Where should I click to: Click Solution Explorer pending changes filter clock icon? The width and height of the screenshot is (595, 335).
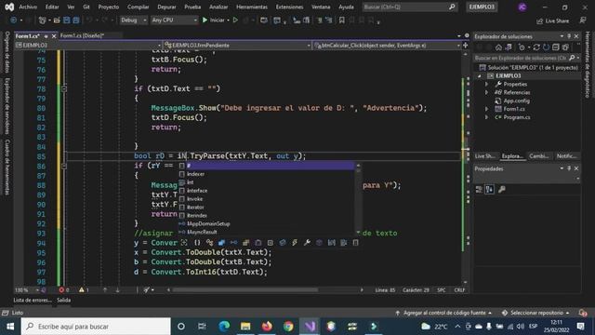[522, 47]
